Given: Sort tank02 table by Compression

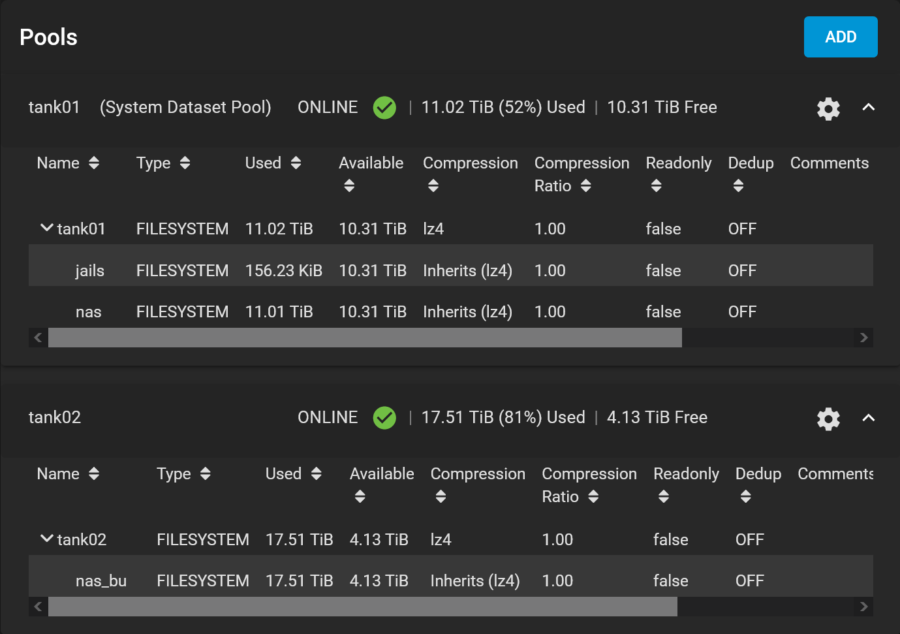Looking at the screenshot, I should 441,497.
